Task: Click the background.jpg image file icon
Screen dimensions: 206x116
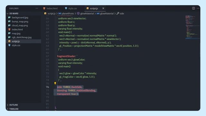Action: click(x=9, y=17)
